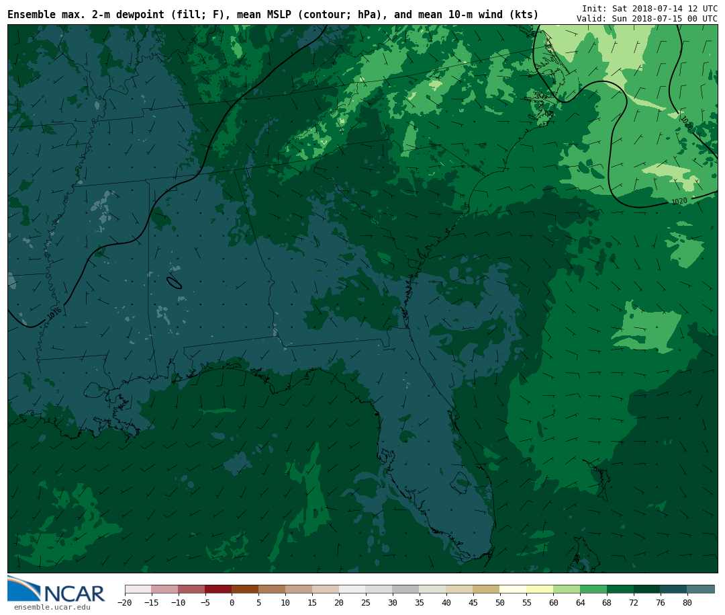This screenshot has height=615, width=725.
Task: Click the colorbar tick label 80
Action: tap(687, 602)
